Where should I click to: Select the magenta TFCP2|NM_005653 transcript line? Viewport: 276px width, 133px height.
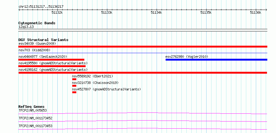click(143, 113)
